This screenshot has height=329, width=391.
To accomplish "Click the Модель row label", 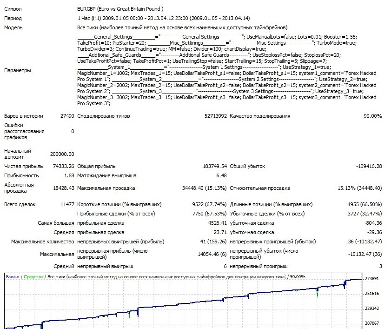I will pyautogui.click(x=13, y=27).
